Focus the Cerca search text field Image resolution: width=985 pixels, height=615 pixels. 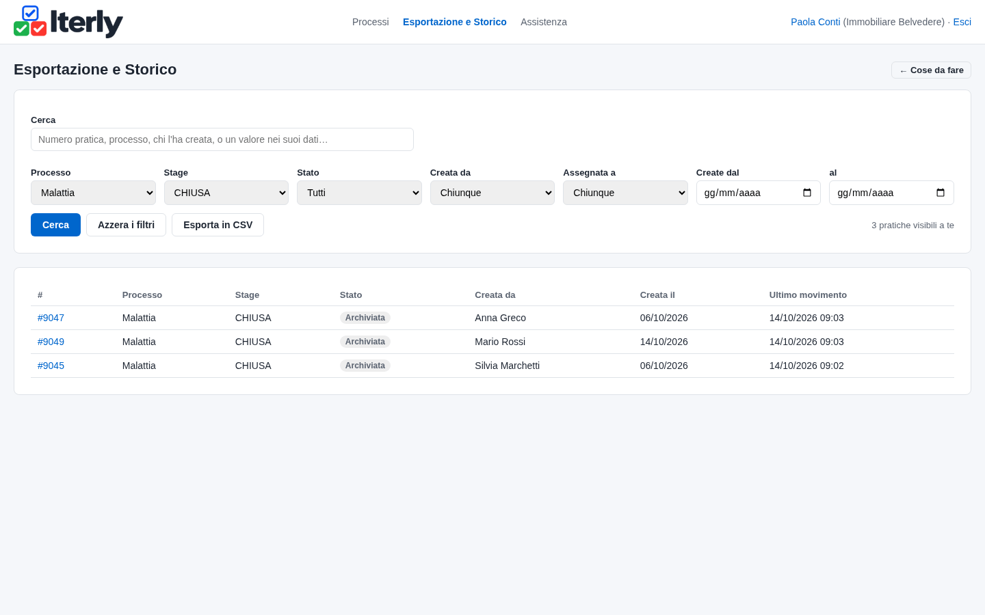[222, 139]
